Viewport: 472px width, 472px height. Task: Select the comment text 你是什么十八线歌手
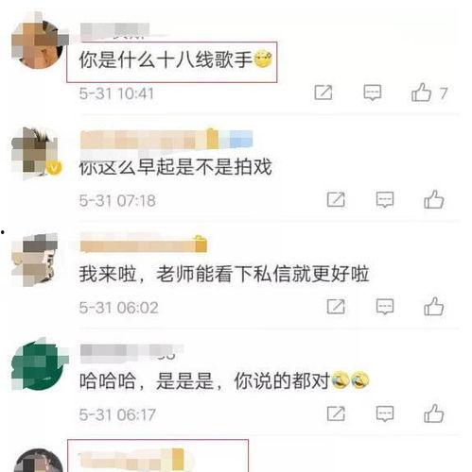(166, 59)
